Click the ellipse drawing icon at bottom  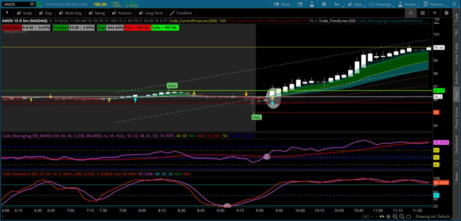409,217
